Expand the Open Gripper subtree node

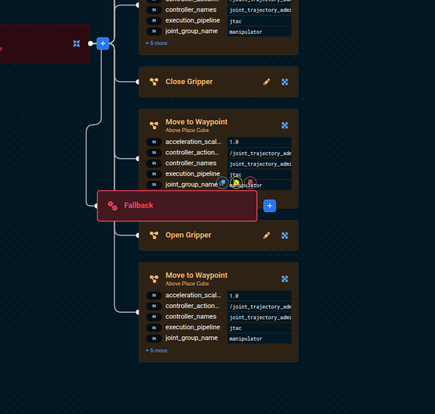click(x=285, y=235)
